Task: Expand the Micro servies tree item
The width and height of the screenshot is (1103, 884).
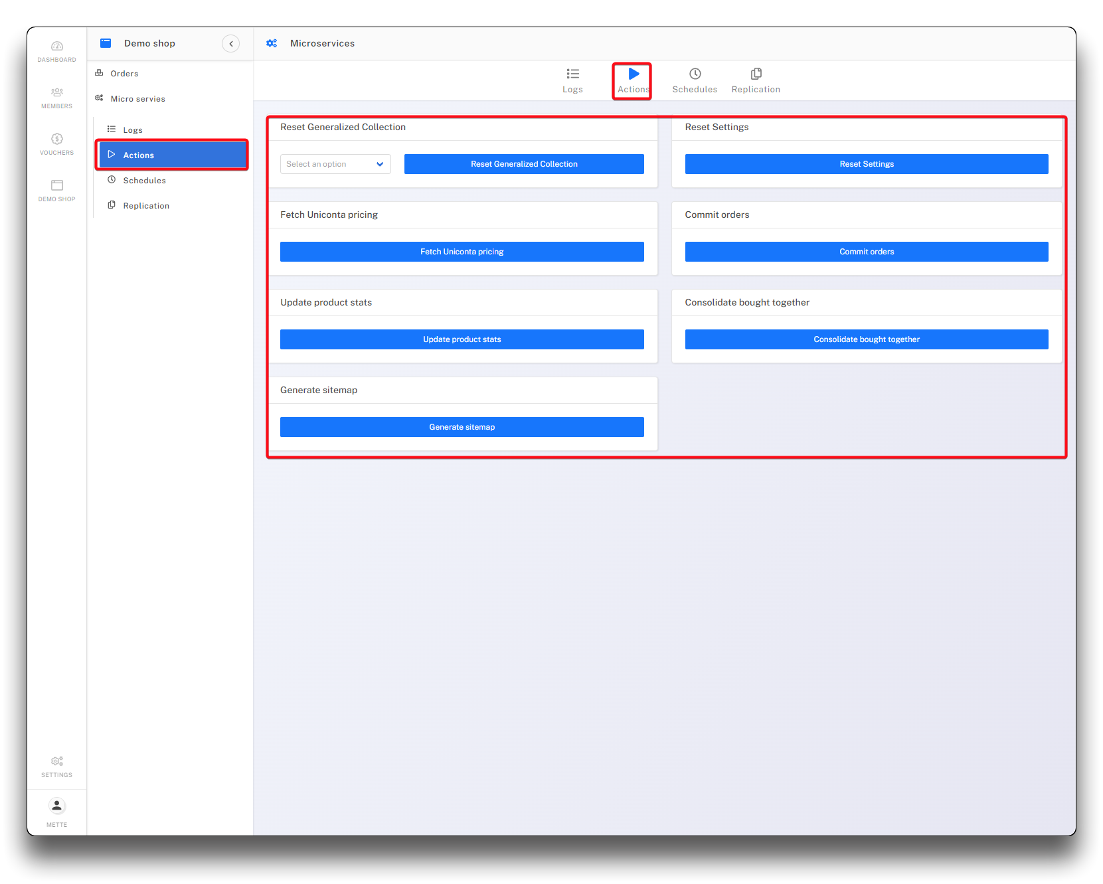Action: [137, 99]
